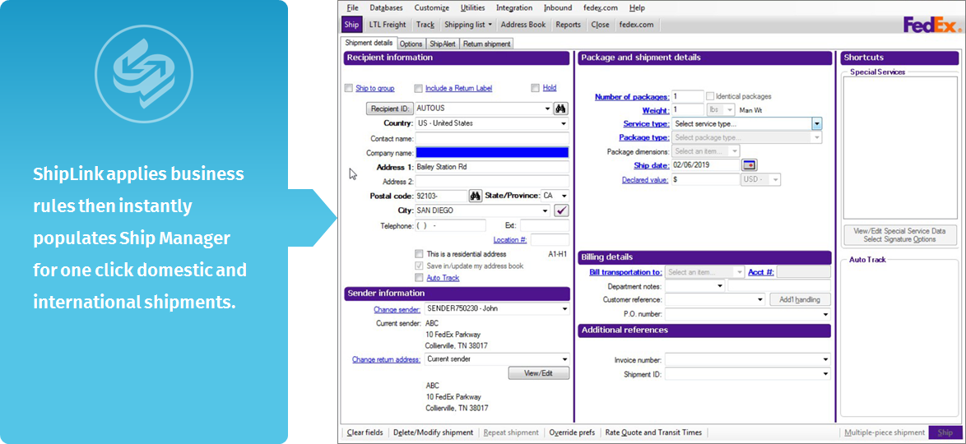Click Override prefs
The width and height of the screenshot is (966, 444).
click(x=572, y=433)
